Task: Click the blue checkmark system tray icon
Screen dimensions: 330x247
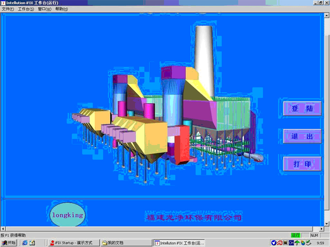Action: click(273, 243)
